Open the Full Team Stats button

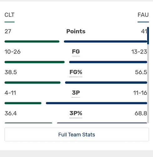click(x=77, y=134)
